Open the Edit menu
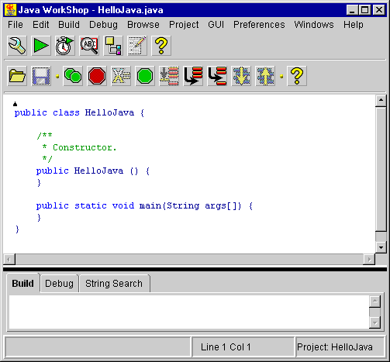Image resolution: width=390 pixels, height=362 pixels. [x=41, y=25]
